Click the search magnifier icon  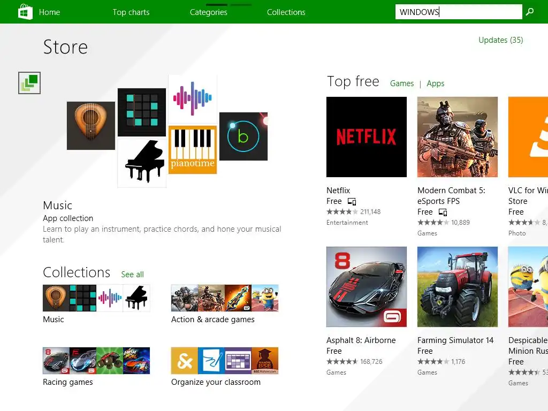click(x=530, y=12)
